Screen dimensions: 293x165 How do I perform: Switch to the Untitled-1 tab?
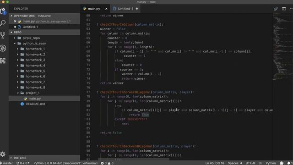[x=125, y=9]
